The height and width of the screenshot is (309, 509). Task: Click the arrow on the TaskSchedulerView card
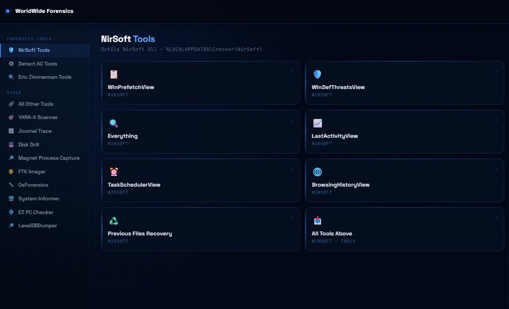pyautogui.click(x=292, y=169)
